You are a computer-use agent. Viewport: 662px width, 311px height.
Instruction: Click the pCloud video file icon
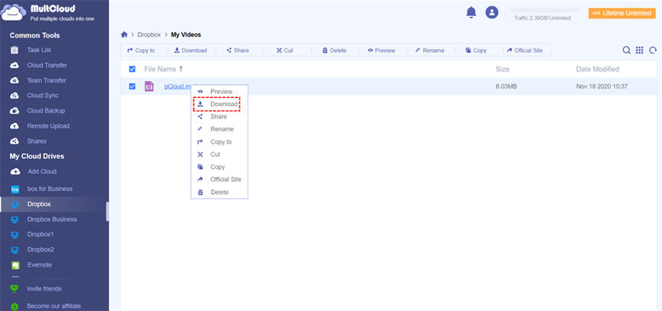[149, 86]
